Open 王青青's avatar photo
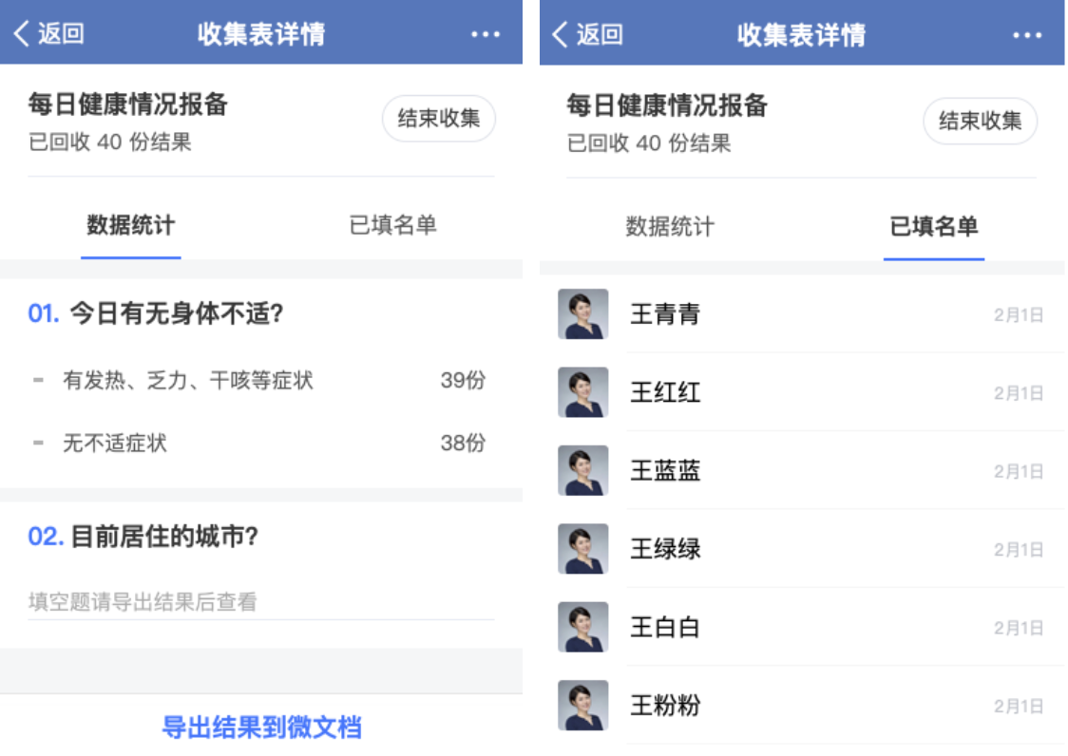Viewport: 1068px width, 756px height. pos(583,314)
